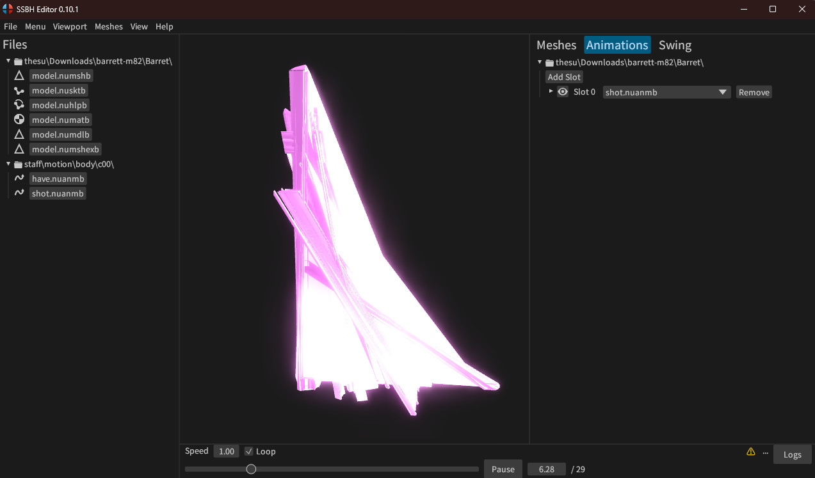Click the yellow warning icon near Logs
815x478 pixels.
click(751, 452)
